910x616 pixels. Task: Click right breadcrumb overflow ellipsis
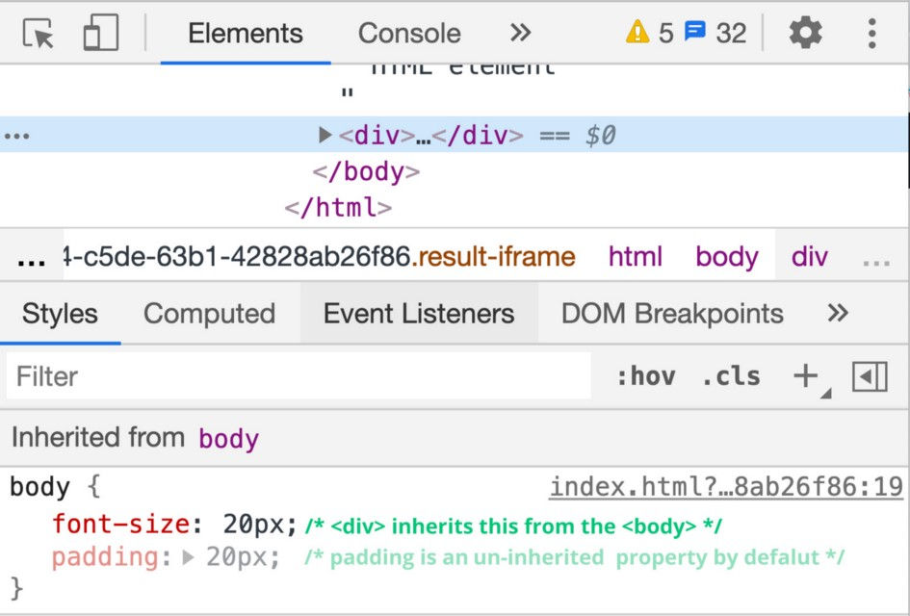tap(876, 261)
